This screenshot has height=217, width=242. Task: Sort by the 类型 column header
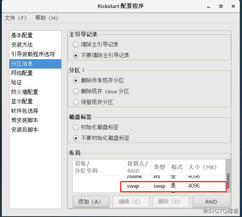click(160, 167)
